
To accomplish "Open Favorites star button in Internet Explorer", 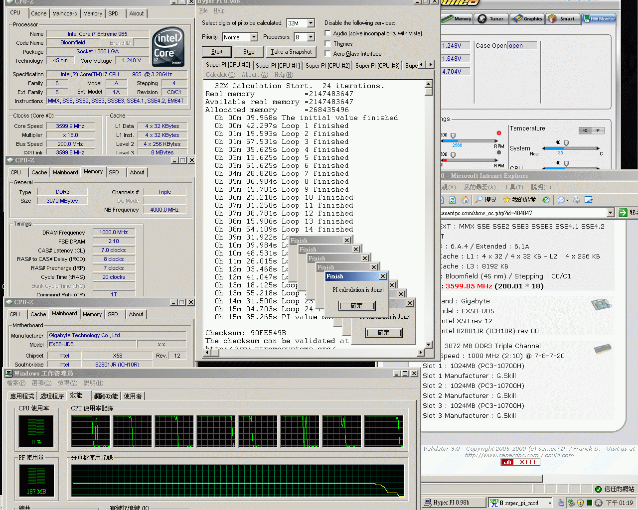I will tap(519, 200).
